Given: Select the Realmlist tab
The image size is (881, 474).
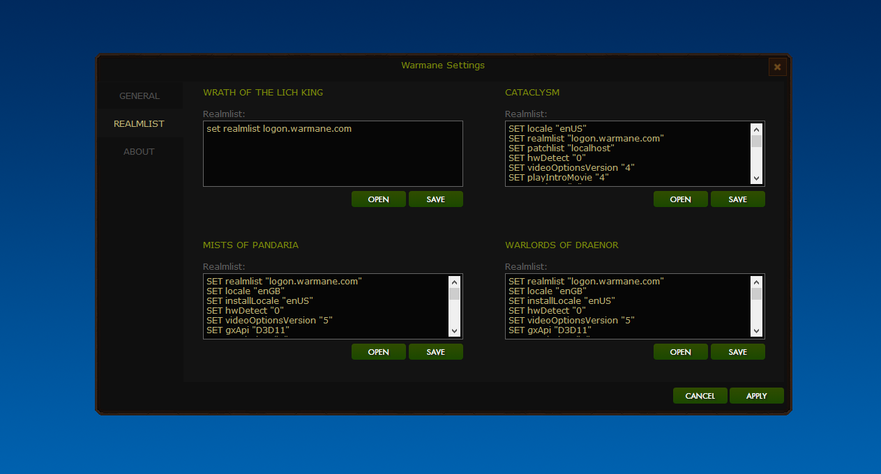Looking at the screenshot, I should click(140, 124).
